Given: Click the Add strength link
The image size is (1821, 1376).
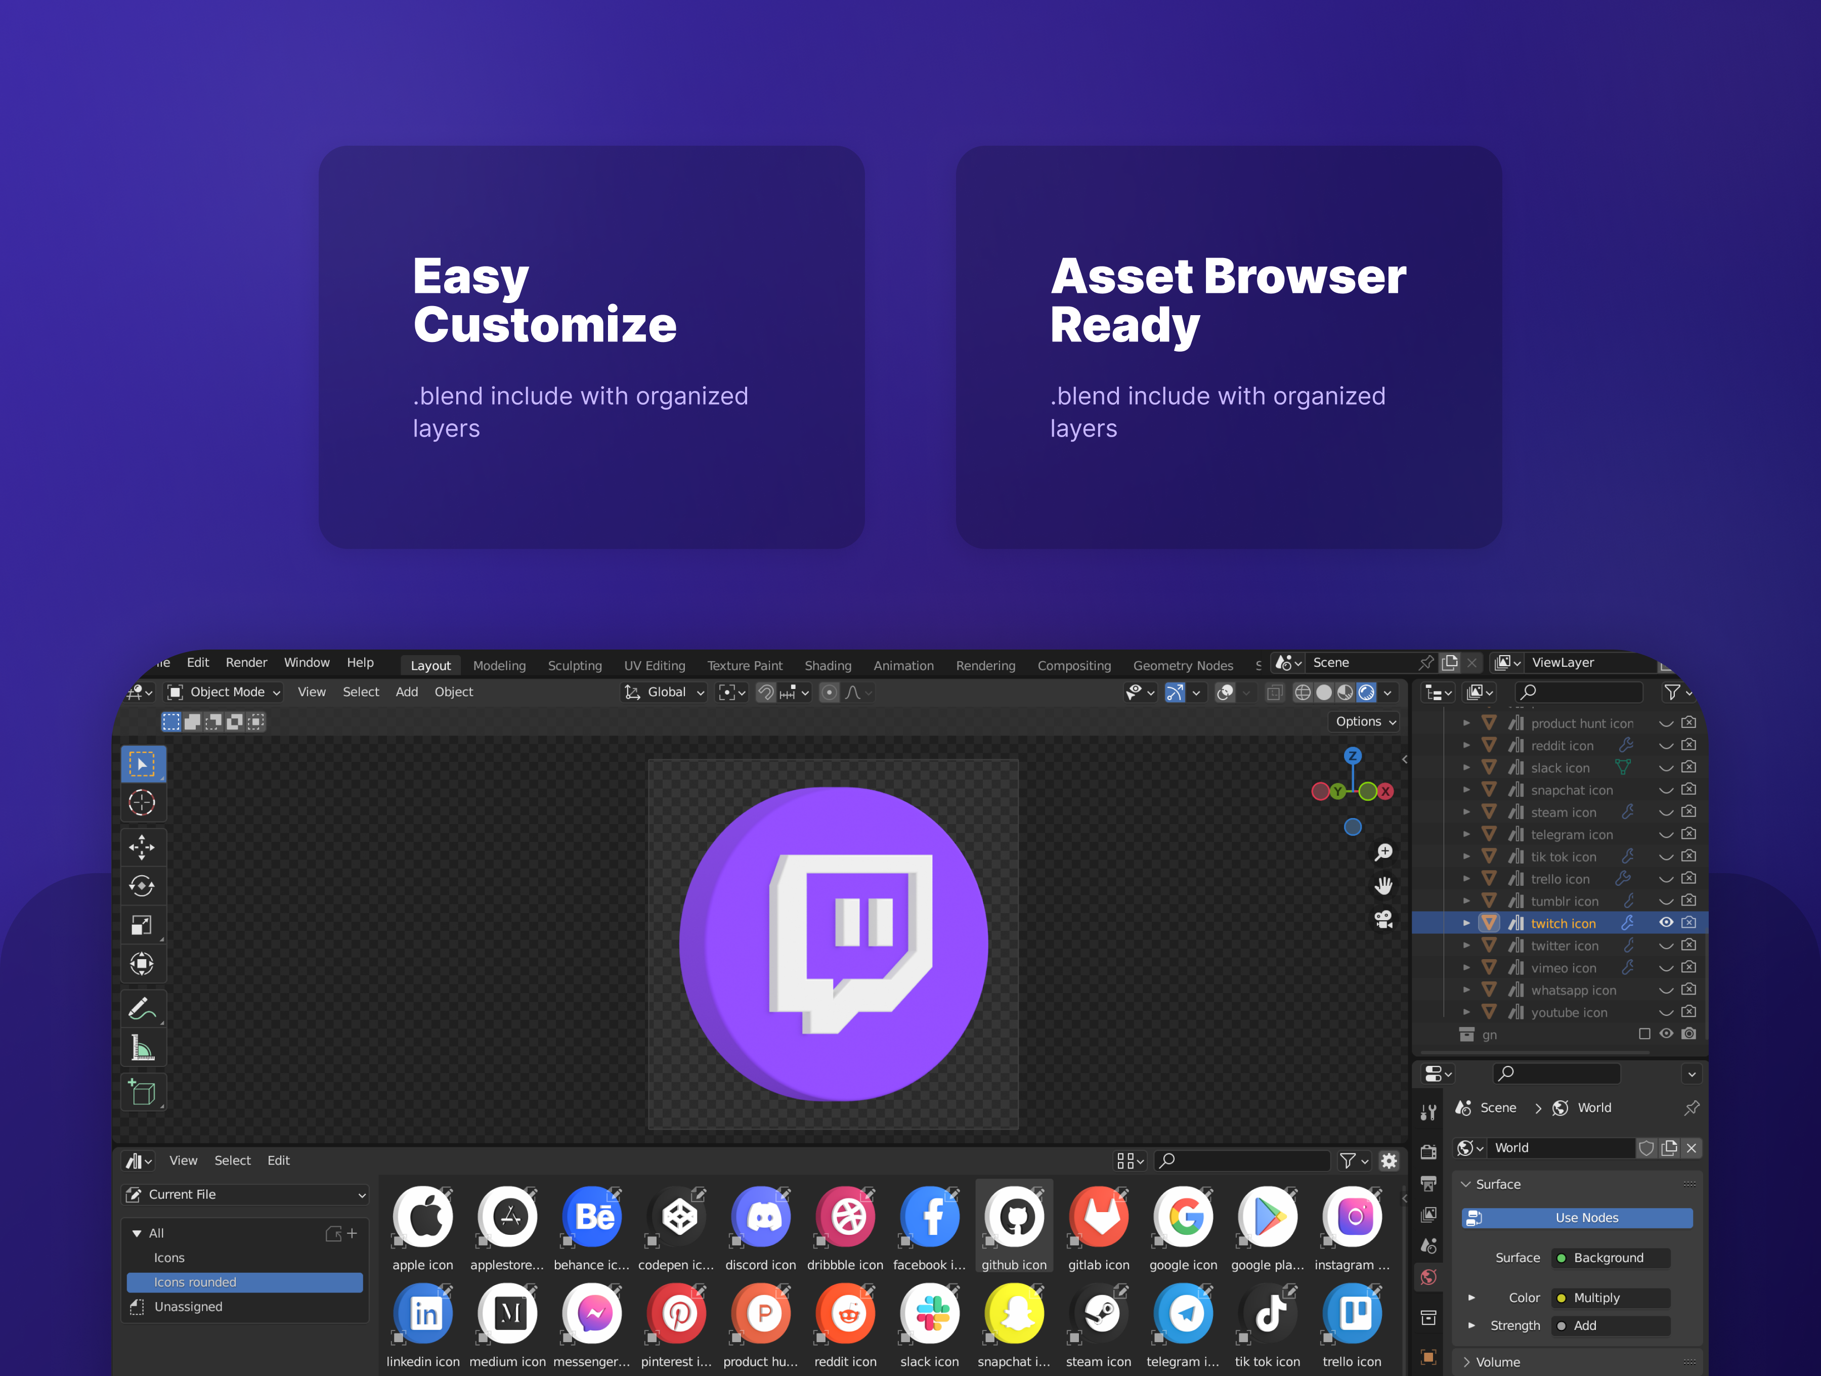Looking at the screenshot, I should [1610, 1326].
